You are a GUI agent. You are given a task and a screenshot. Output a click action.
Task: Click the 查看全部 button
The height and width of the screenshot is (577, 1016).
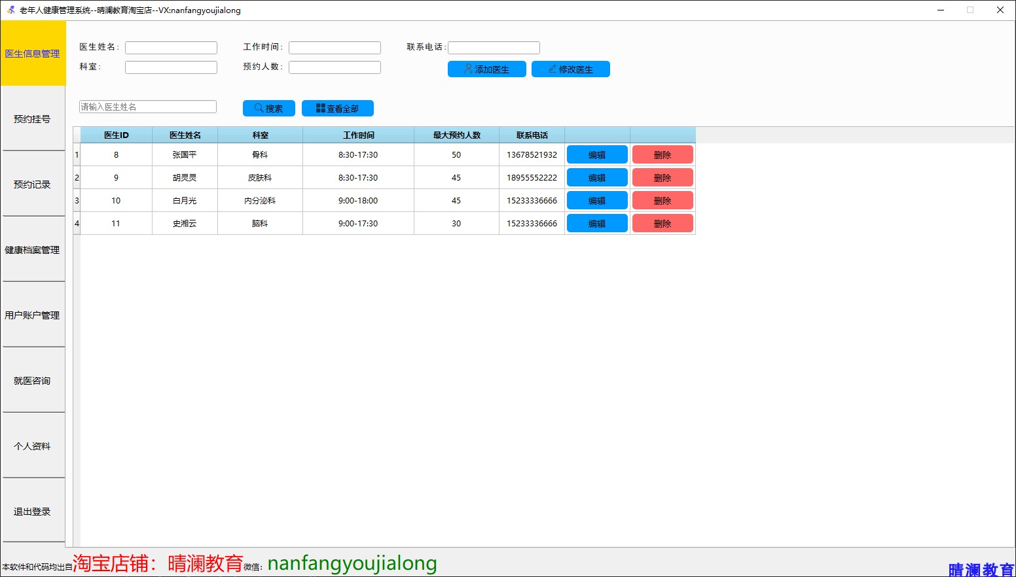coord(338,109)
